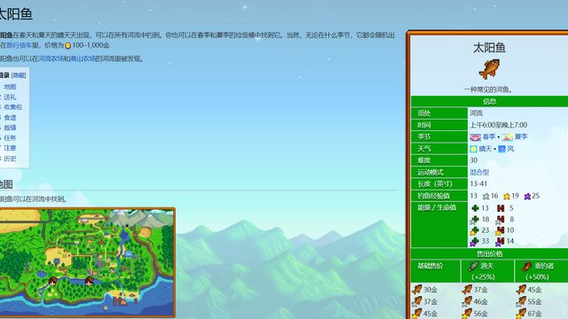Open the 渔夫 profession link
568x319 pixels.
coord(486,266)
